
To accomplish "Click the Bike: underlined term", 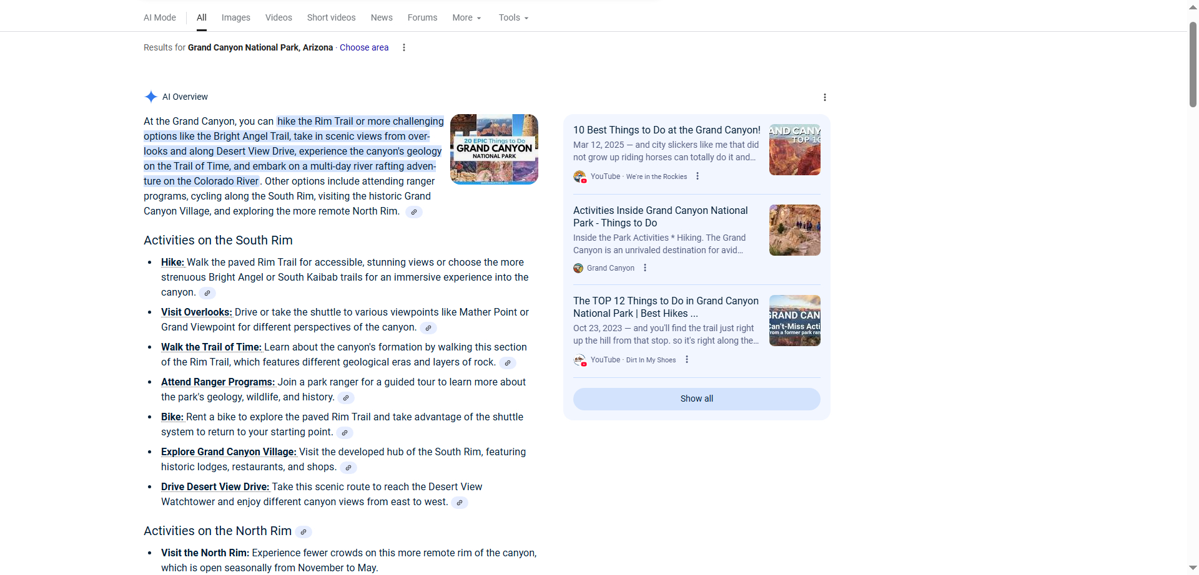I will point(172,417).
